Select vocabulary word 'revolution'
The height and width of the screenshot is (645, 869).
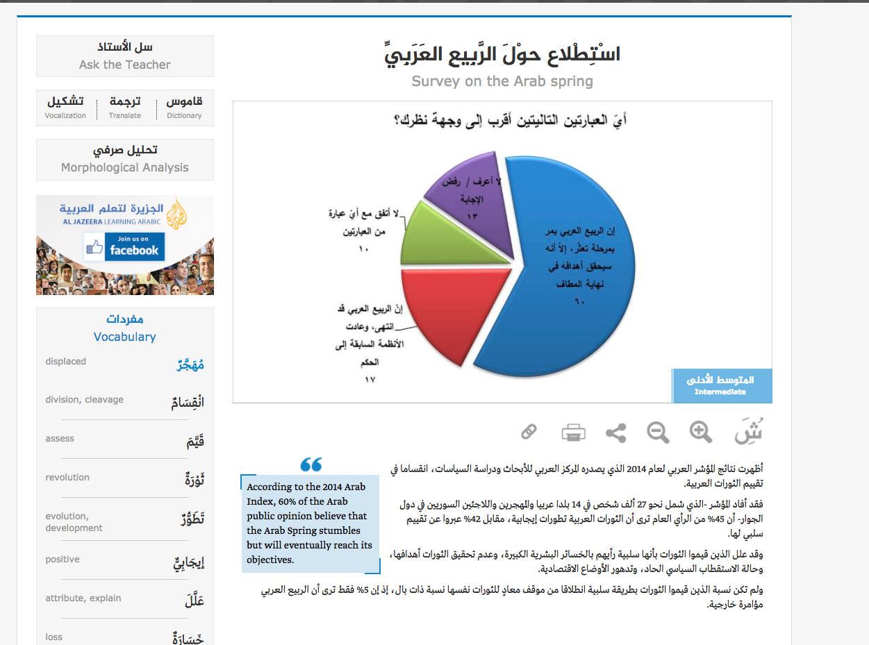67,478
